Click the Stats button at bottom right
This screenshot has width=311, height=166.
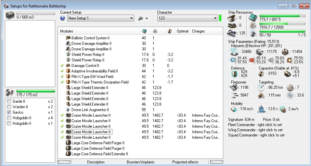pyautogui.click(x=216, y=162)
